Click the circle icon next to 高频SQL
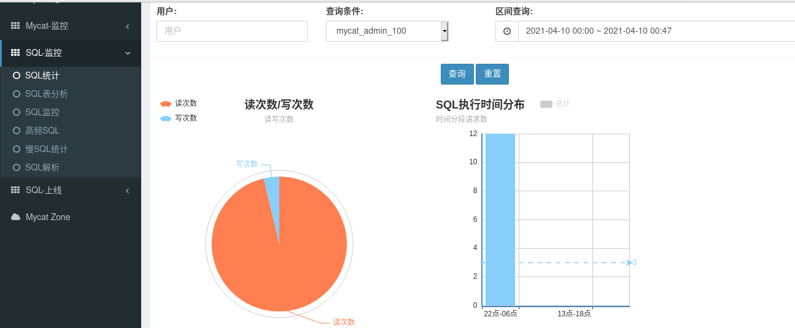This screenshot has height=328, width=795. click(x=17, y=131)
